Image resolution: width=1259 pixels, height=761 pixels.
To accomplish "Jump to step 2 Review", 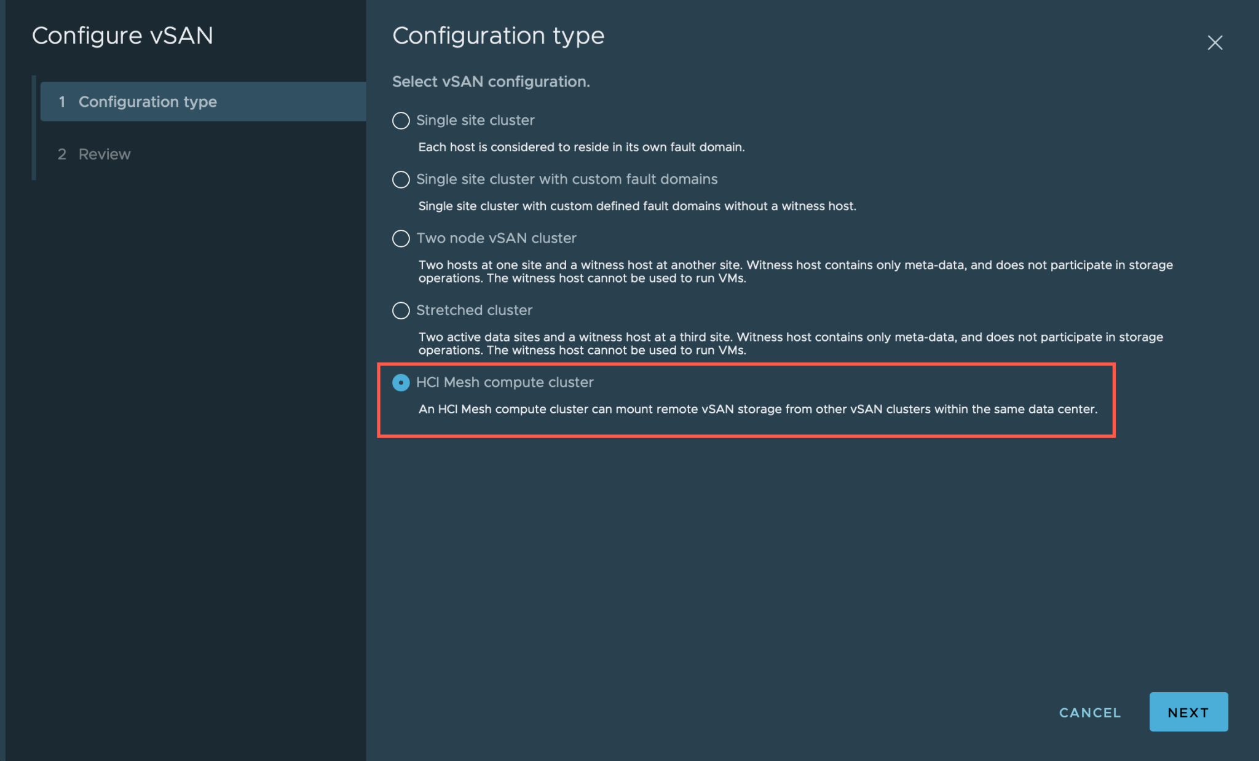I will point(105,154).
